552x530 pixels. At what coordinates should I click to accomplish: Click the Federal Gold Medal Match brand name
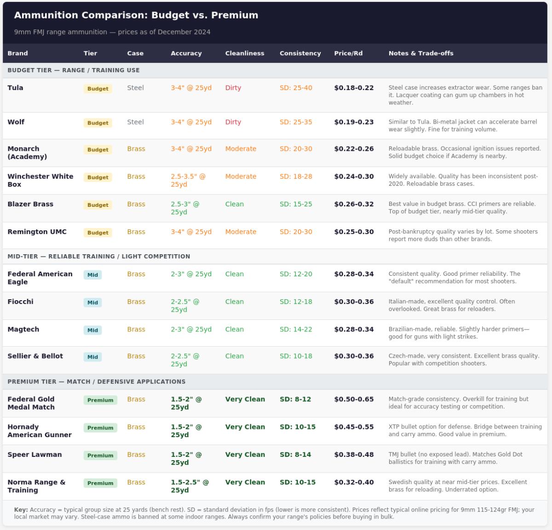point(31,403)
